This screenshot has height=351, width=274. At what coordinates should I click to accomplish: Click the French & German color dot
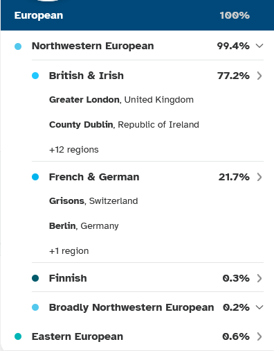click(x=35, y=177)
